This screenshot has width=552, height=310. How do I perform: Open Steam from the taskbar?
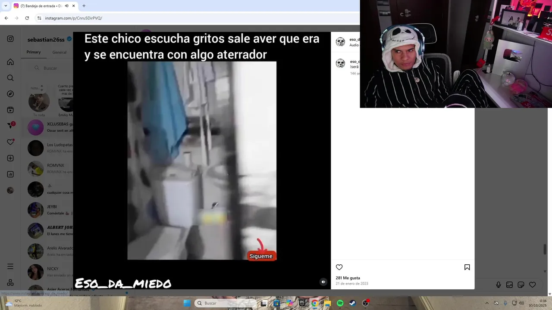click(353, 303)
